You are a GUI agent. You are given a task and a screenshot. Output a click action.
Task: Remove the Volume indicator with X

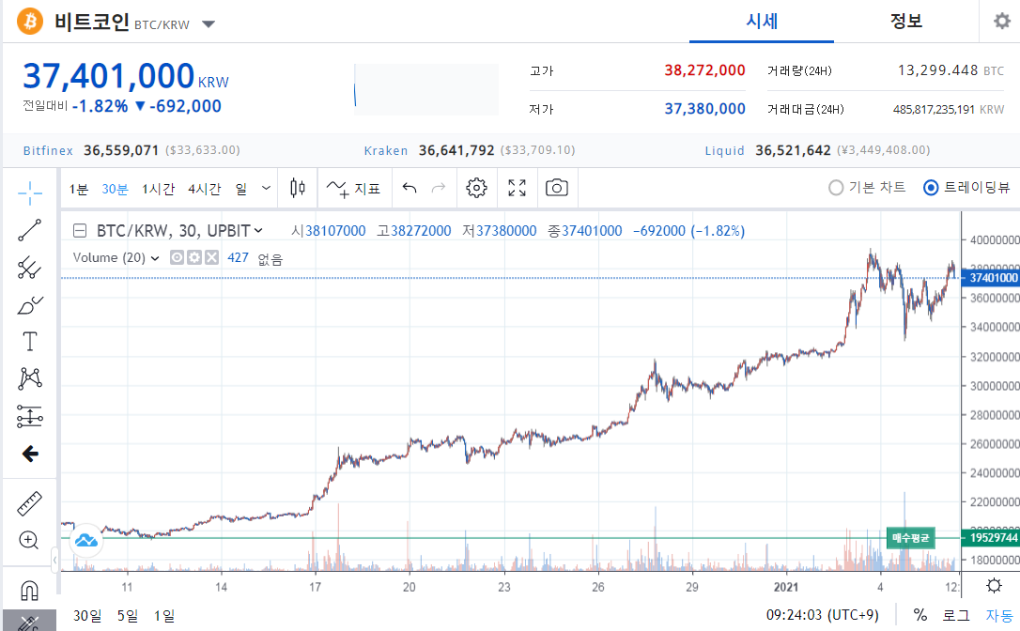point(211,257)
